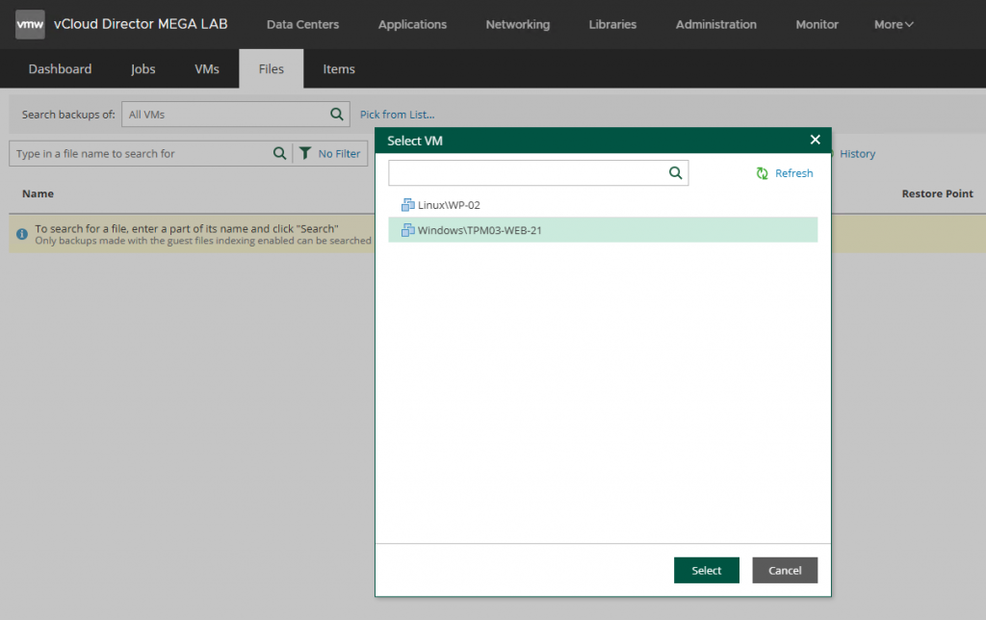Switch to Files tab
986x620 pixels.
tap(271, 69)
